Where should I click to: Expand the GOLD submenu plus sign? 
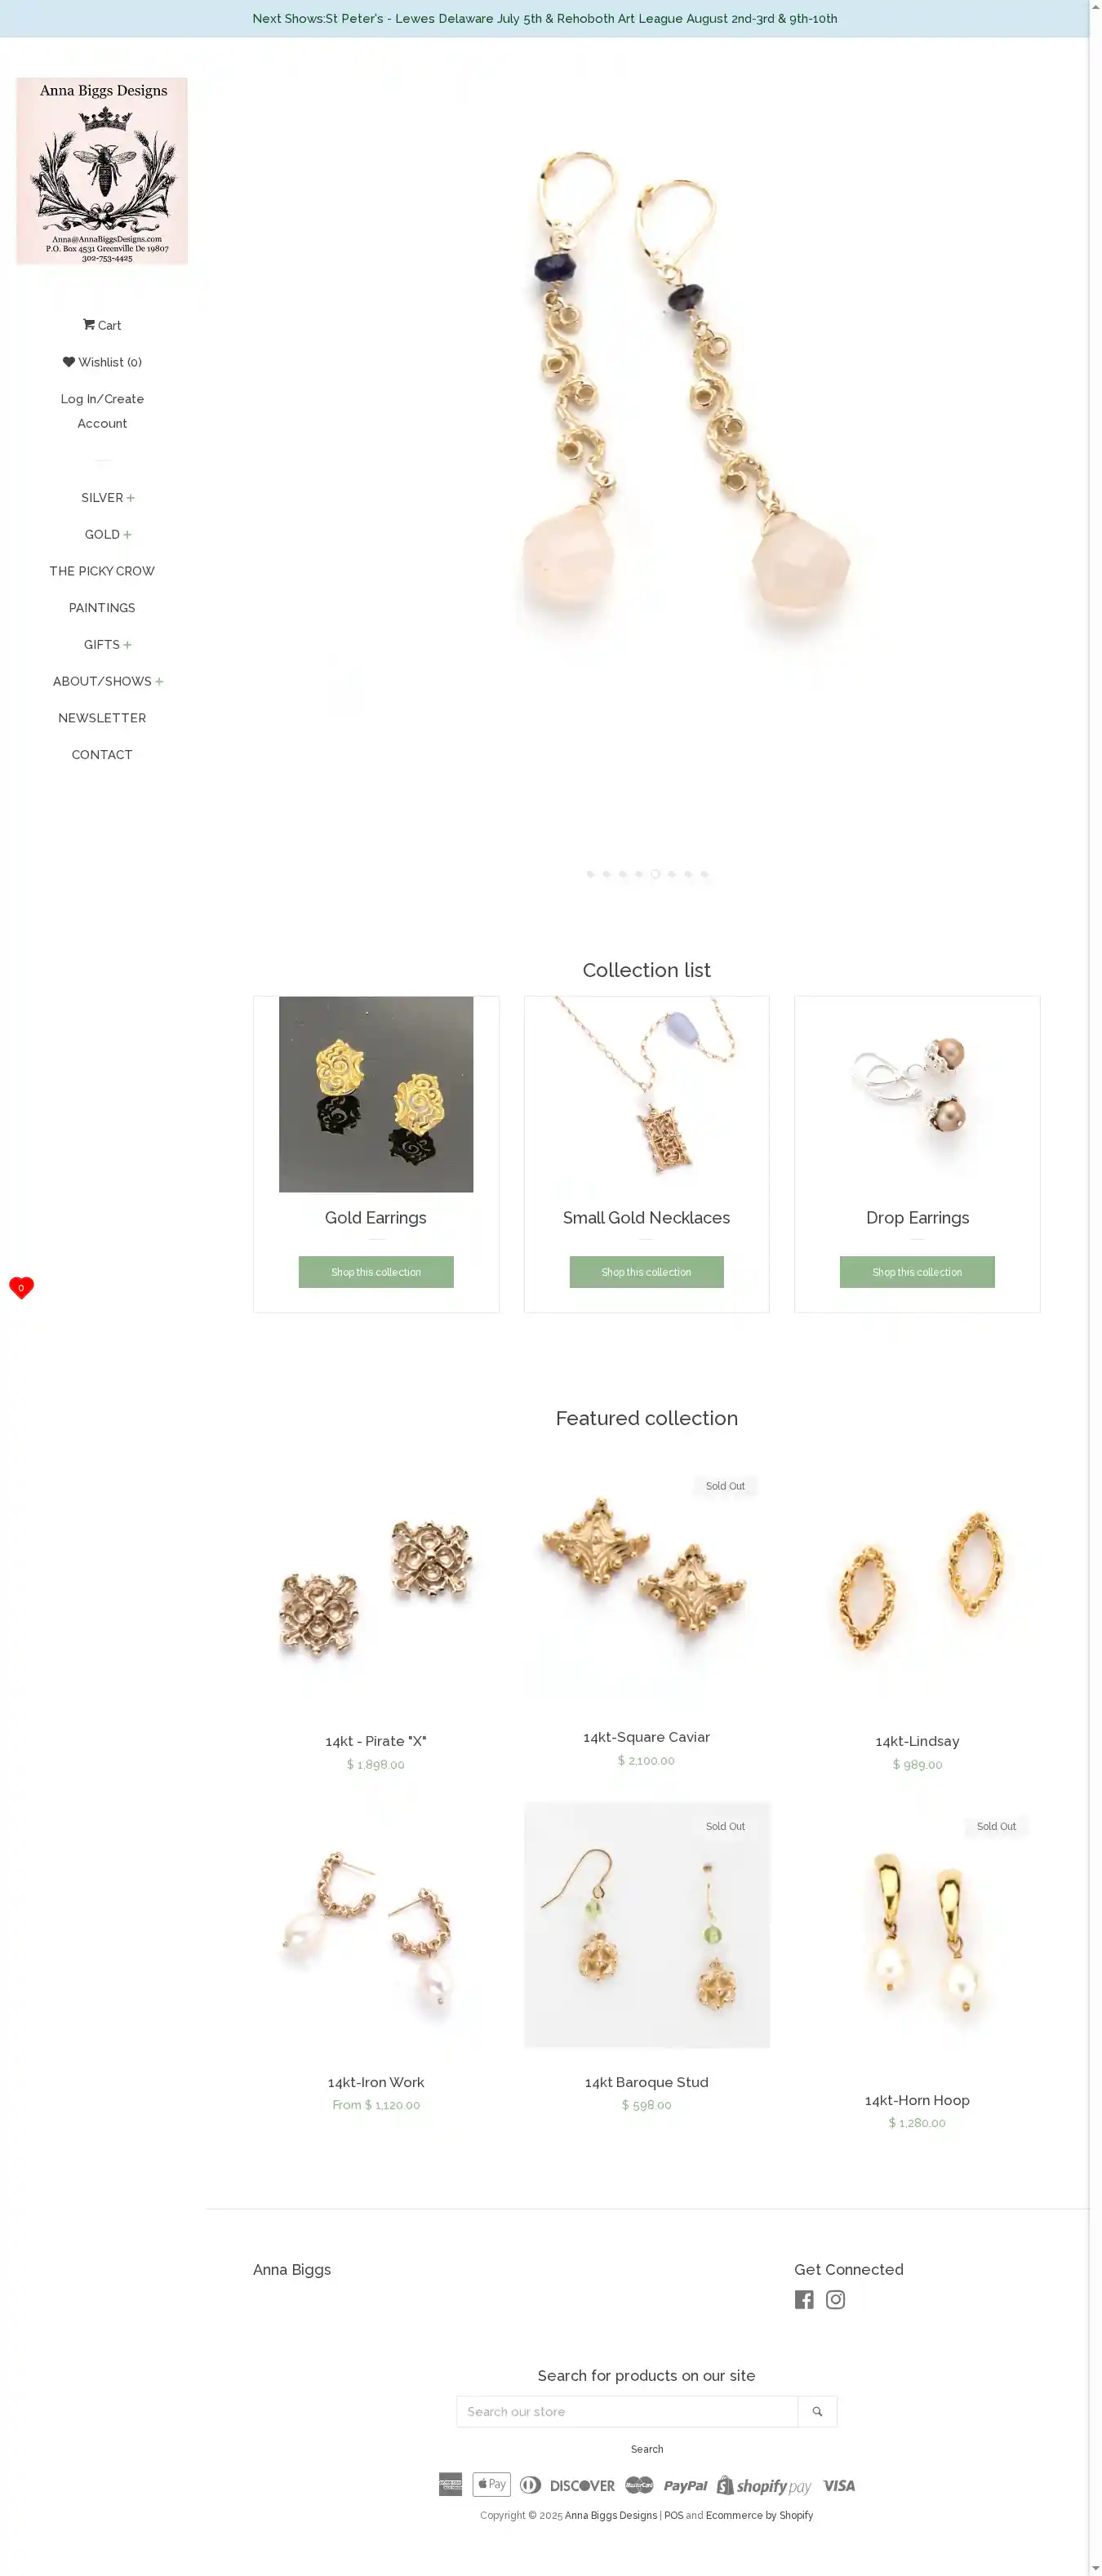pos(127,535)
